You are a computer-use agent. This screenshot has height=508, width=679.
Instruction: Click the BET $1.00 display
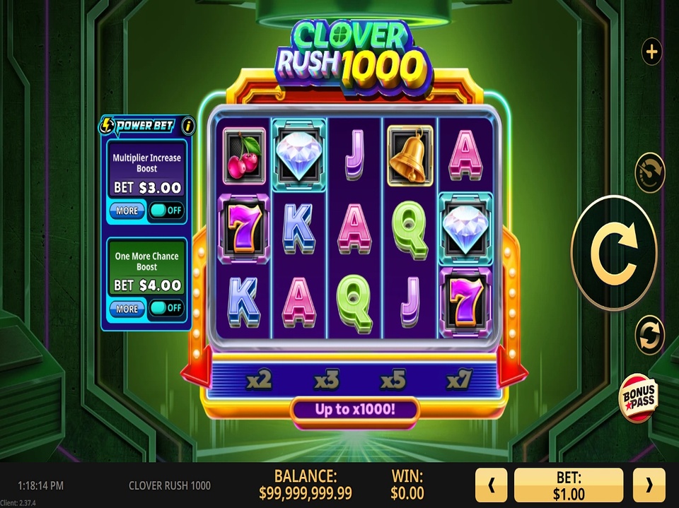569,485
